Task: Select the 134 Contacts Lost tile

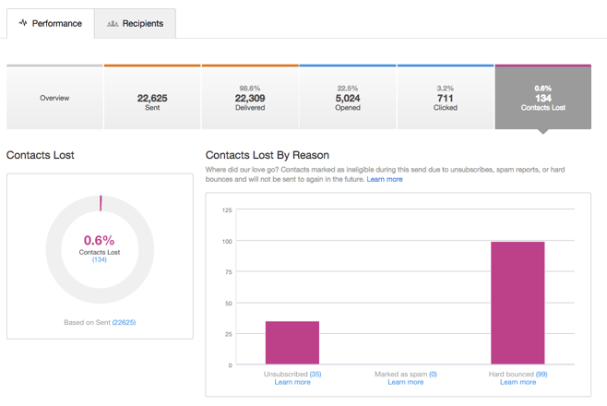Action: tap(542, 98)
